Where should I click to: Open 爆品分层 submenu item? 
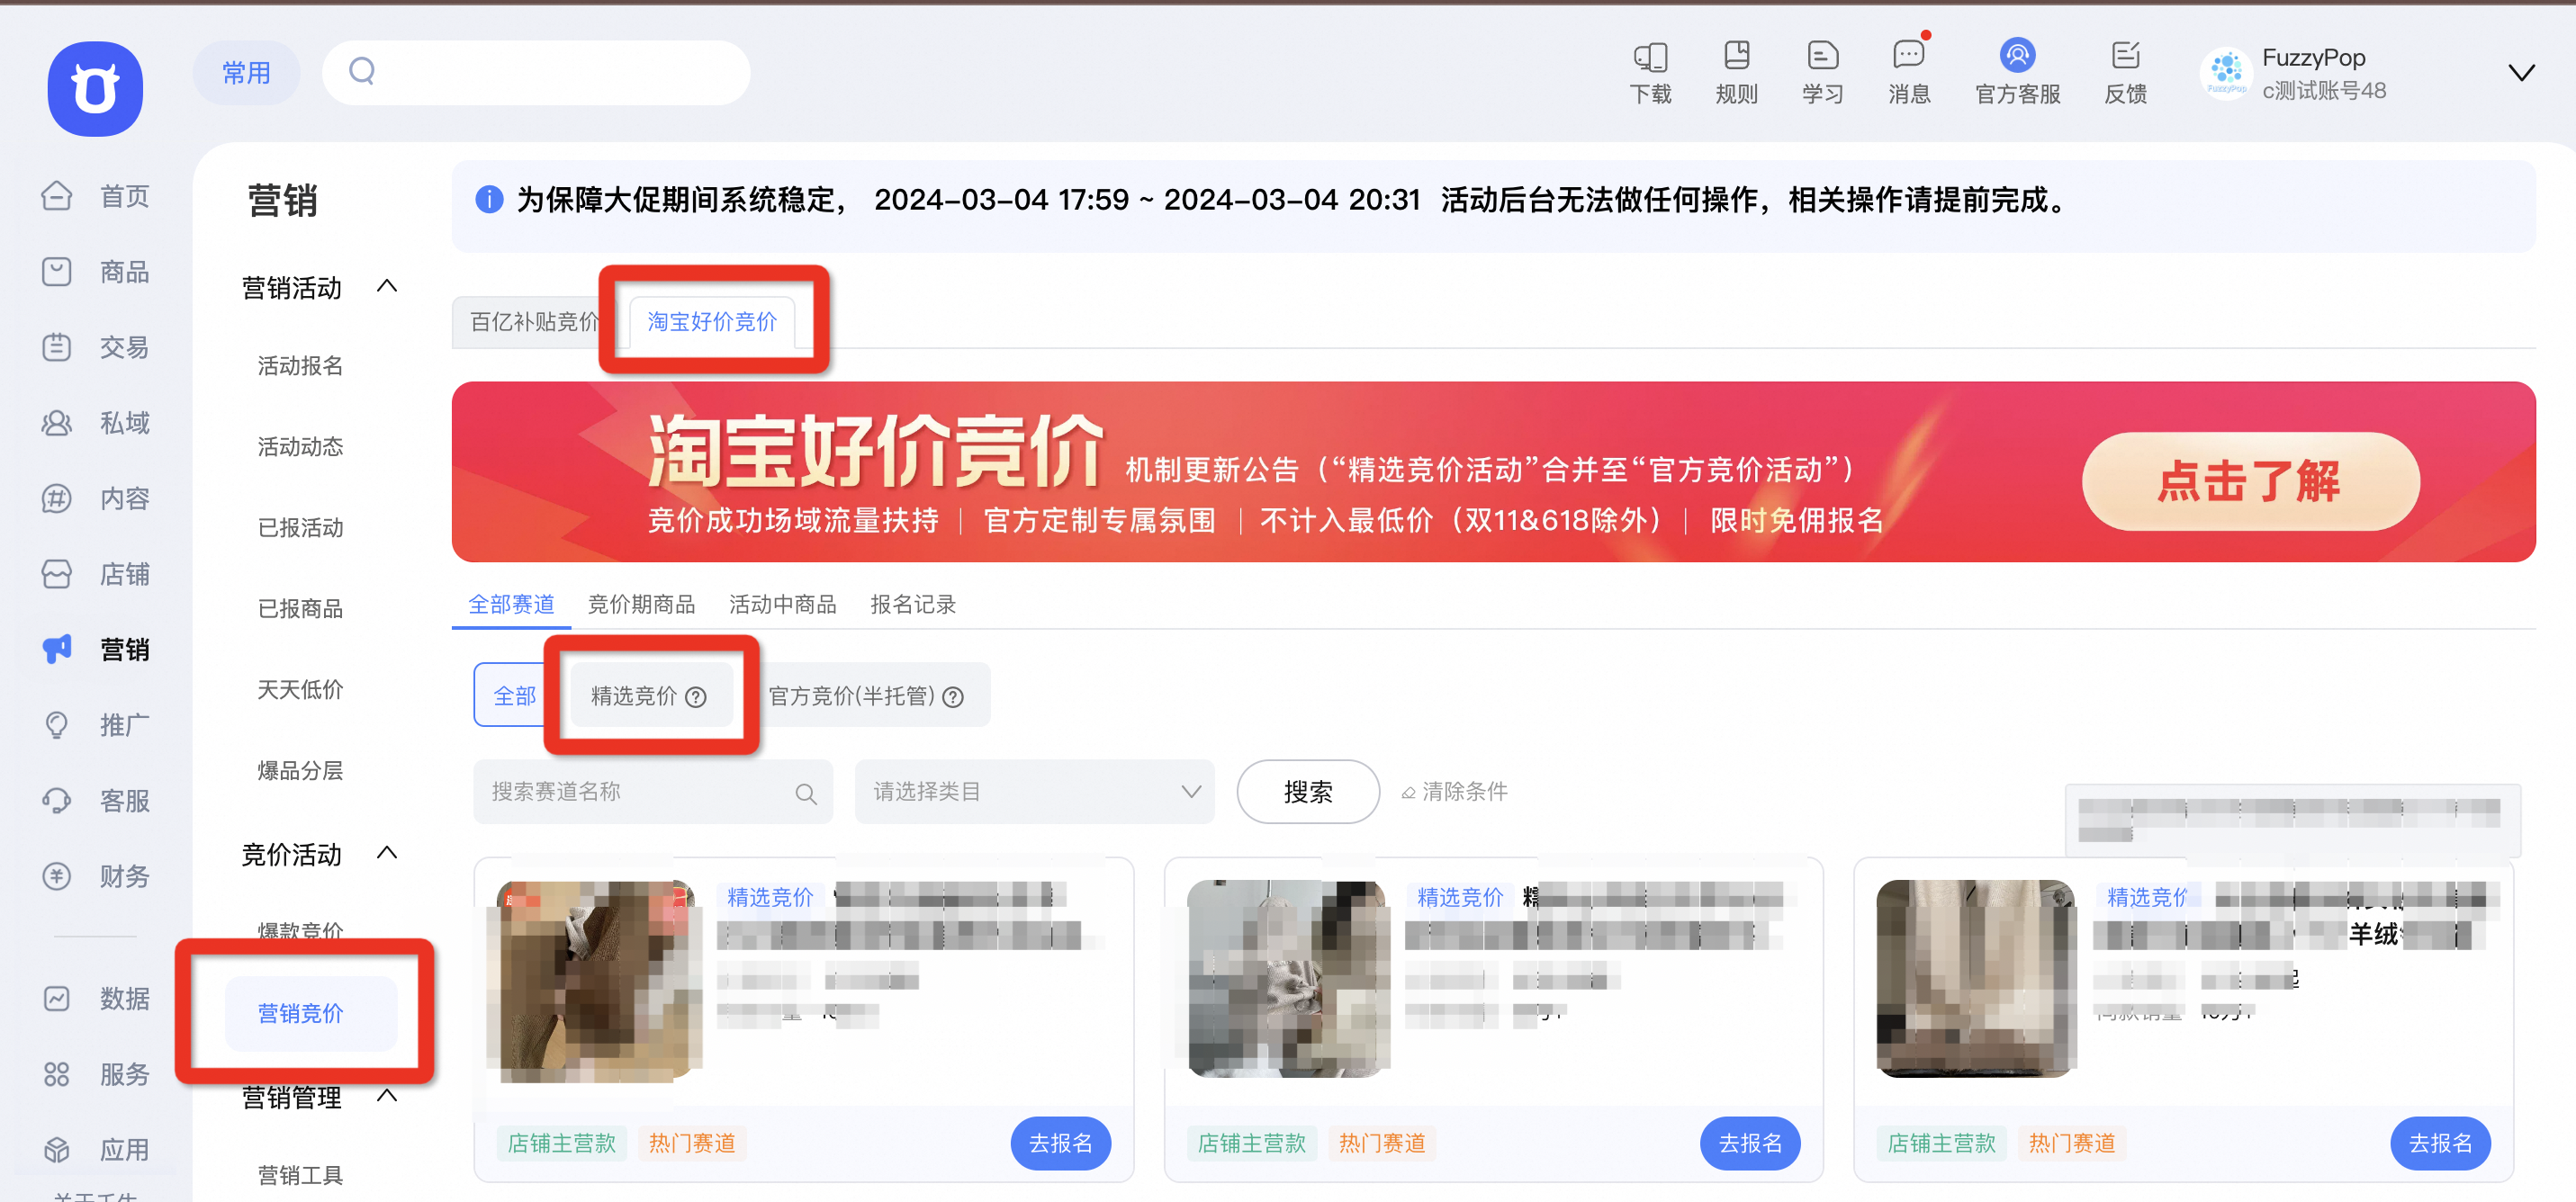300,771
